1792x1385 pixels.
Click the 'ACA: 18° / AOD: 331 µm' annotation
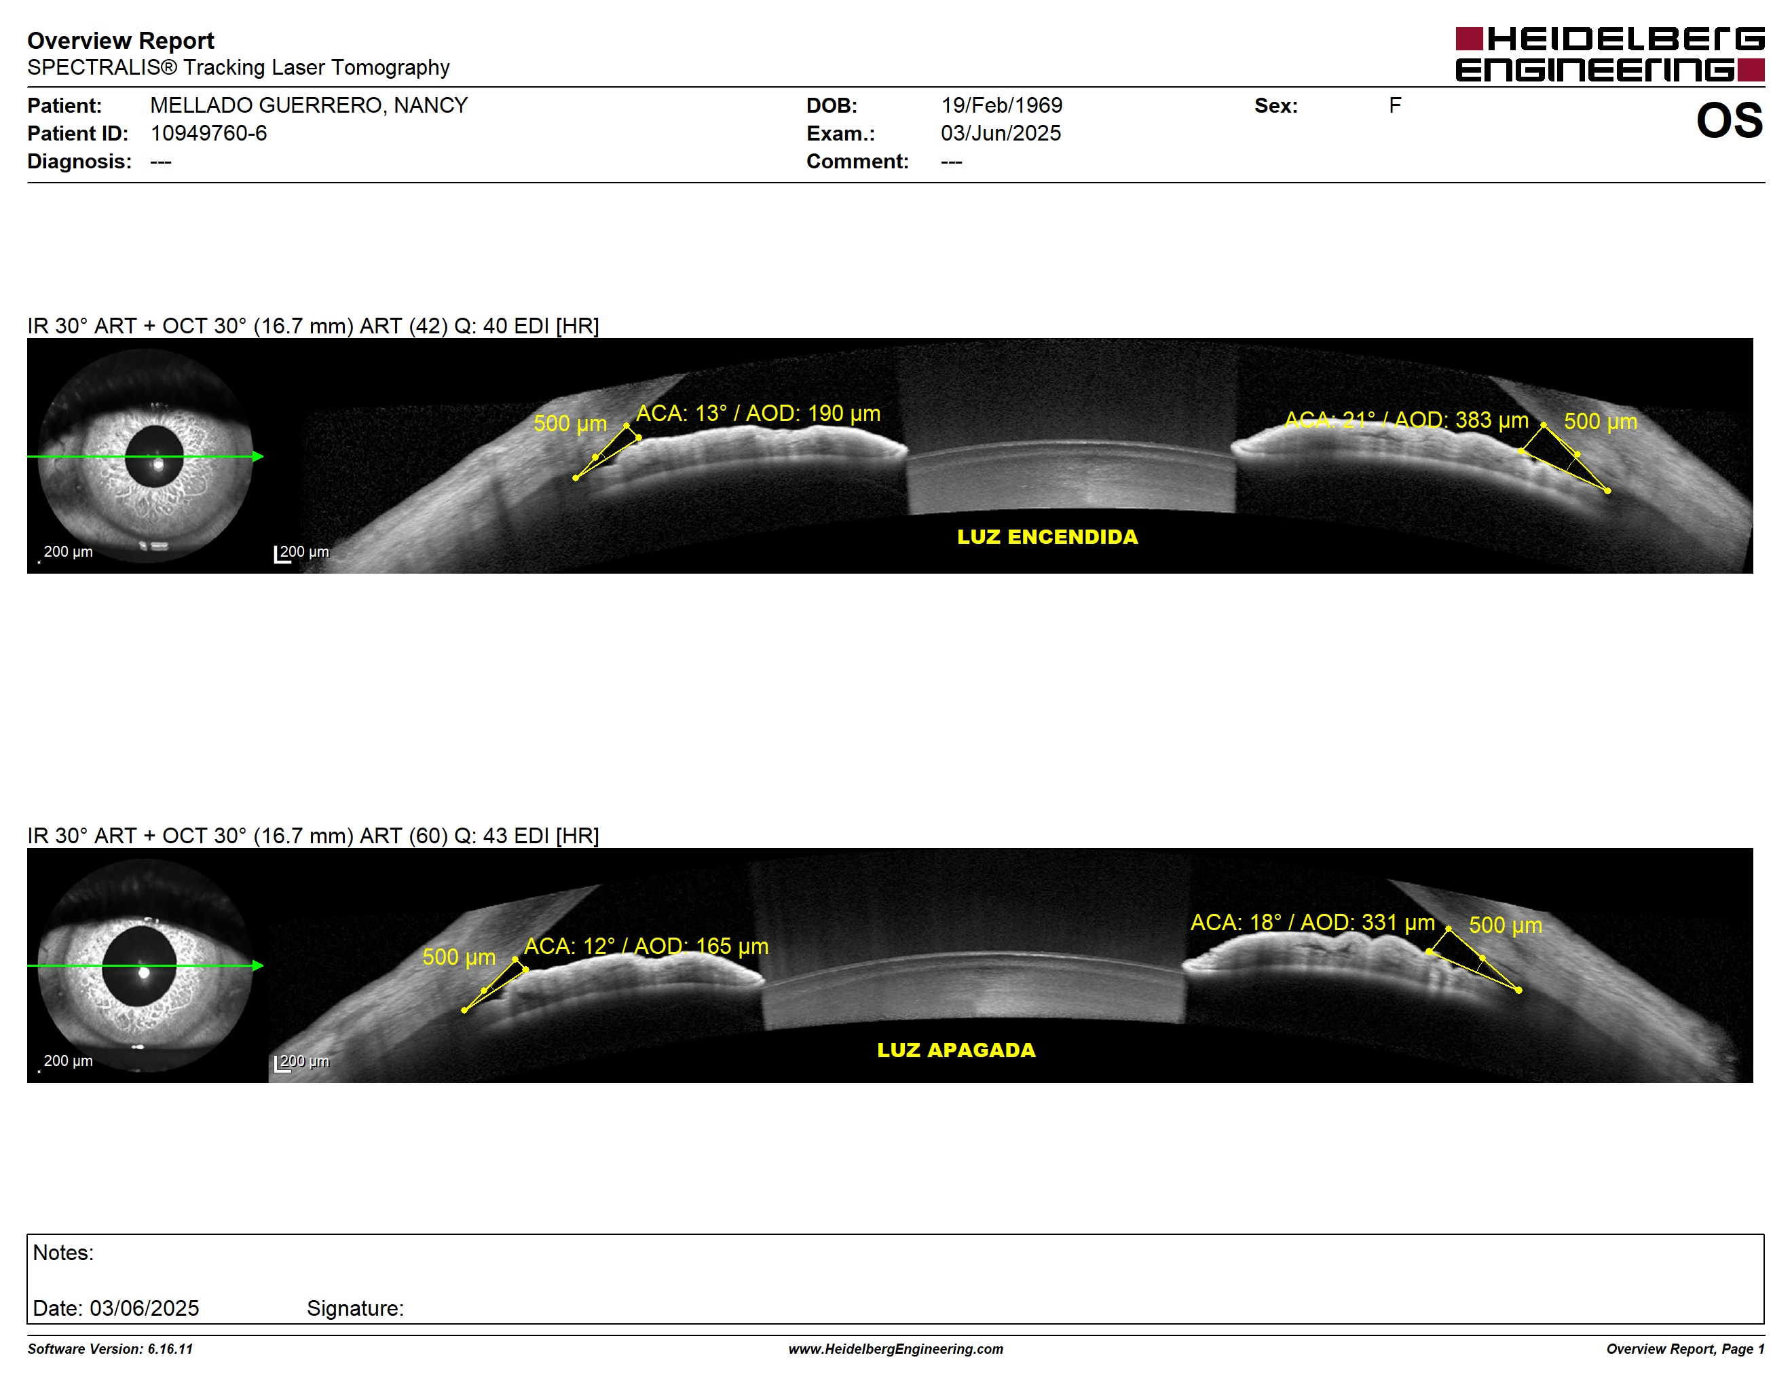tap(1312, 922)
